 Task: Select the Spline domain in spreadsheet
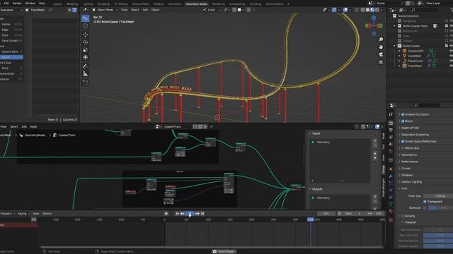pyautogui.click(x=11, y=57)
